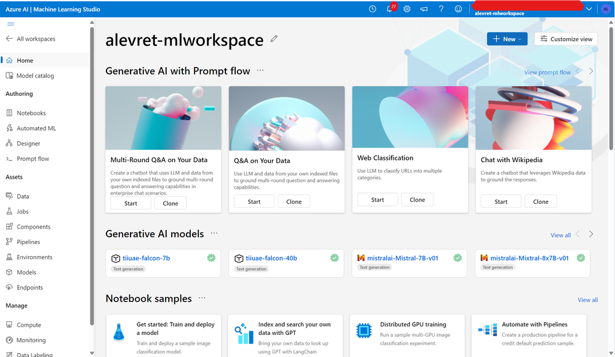Click Customize view button

[x=566, y=39]
